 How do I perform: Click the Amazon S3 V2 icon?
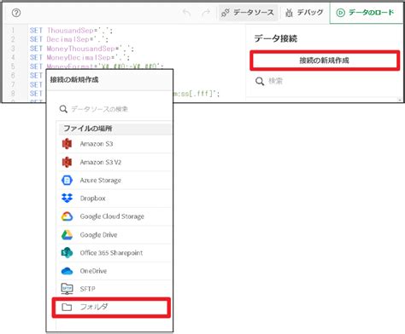pyautogui.click(x=67, y=162)
